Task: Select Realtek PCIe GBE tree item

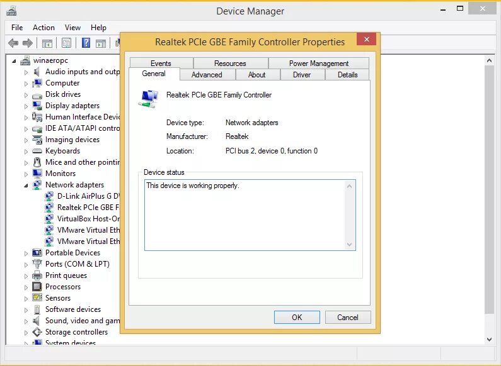Action: click(x=88, y=208)
